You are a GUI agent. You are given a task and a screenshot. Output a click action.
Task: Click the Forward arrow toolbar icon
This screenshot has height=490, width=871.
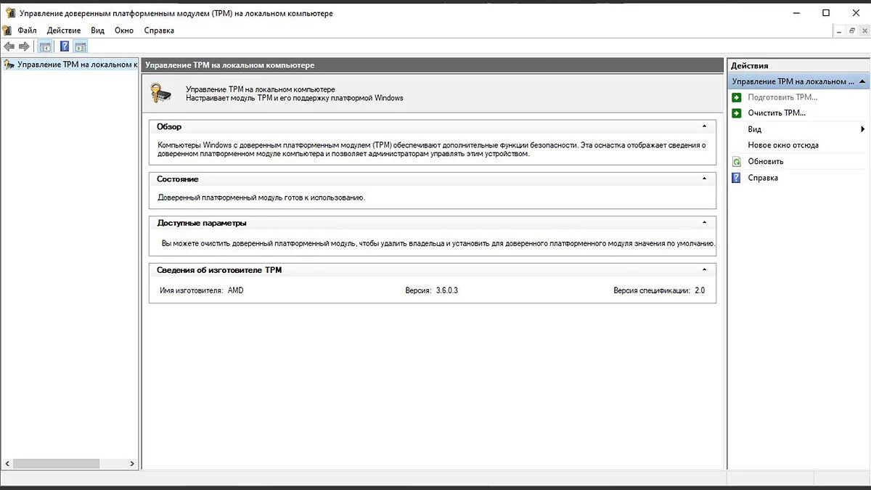coord(24,46)
